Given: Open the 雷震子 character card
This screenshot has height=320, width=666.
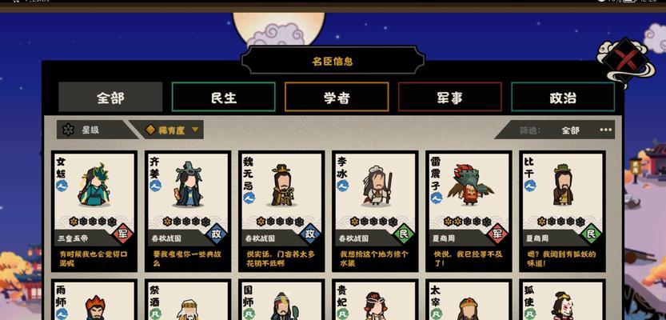Looking at the screenshot, I should tap(469, 211).
